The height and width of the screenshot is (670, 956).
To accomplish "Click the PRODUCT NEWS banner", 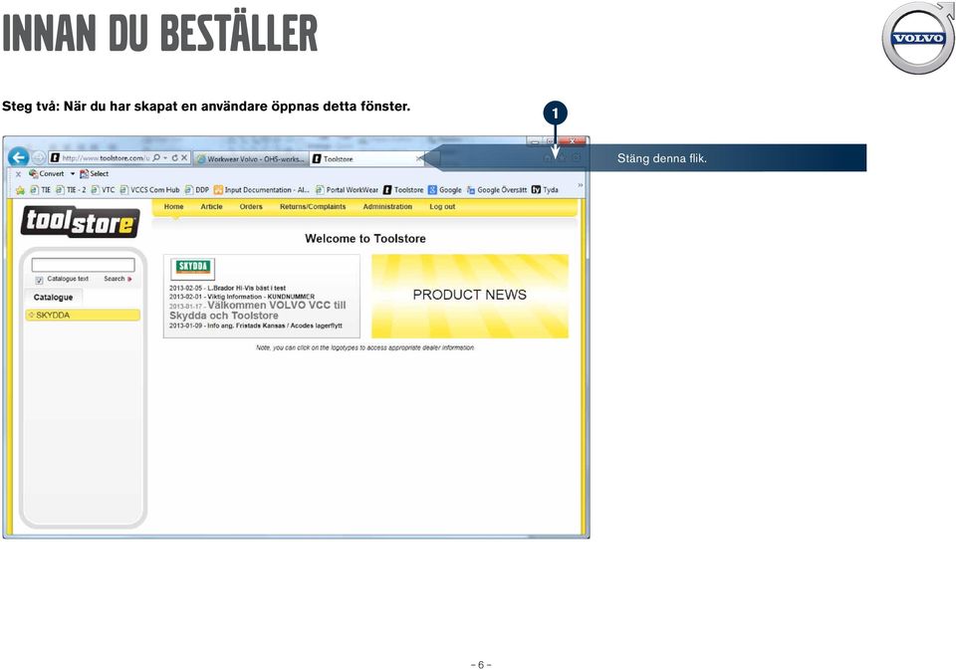I will pyautogui.click(x=470, y=296).
